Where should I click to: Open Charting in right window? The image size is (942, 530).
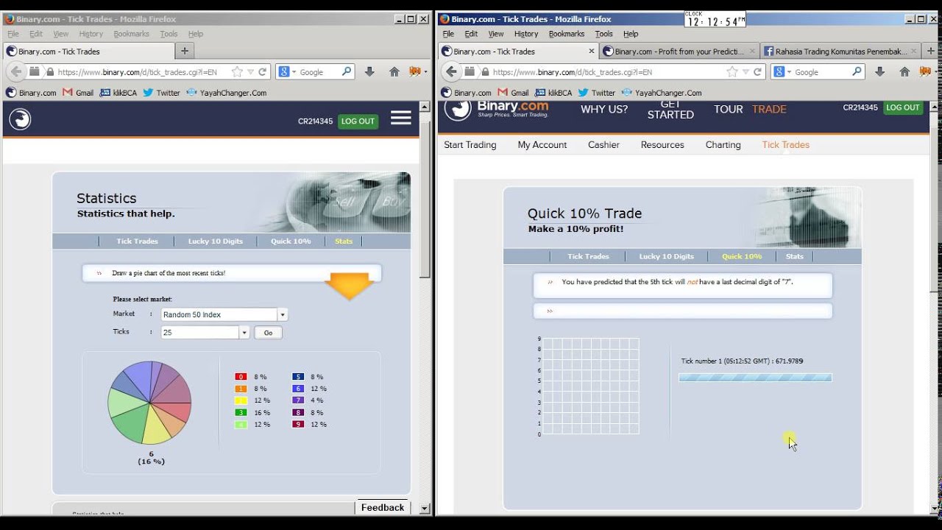tap(723, 145)
